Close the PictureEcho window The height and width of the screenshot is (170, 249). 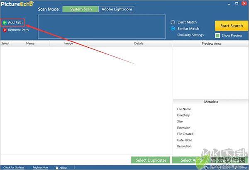tap(244, 3)
